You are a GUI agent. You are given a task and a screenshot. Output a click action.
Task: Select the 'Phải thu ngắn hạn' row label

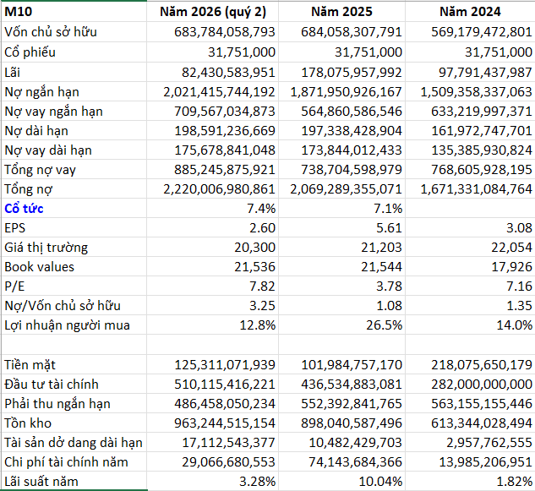click(x=74, y=404)
